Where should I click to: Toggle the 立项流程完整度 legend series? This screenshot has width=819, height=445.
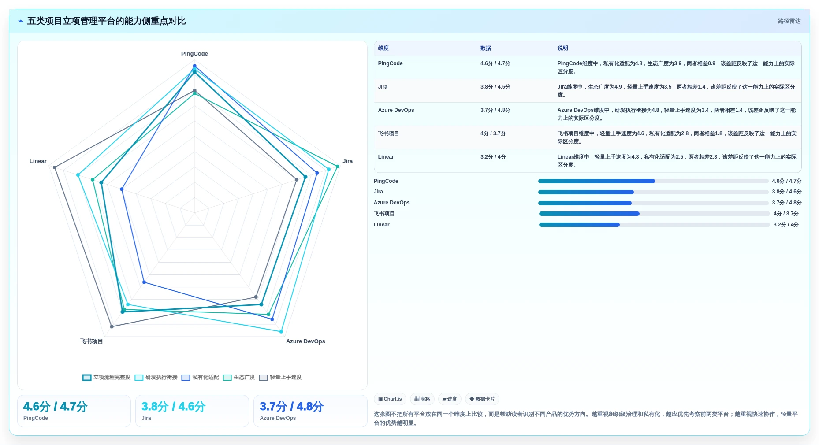pos(107,377)
